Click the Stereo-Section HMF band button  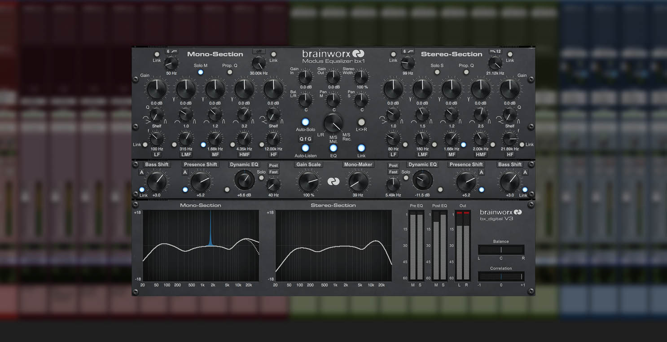tap(481, 154)
